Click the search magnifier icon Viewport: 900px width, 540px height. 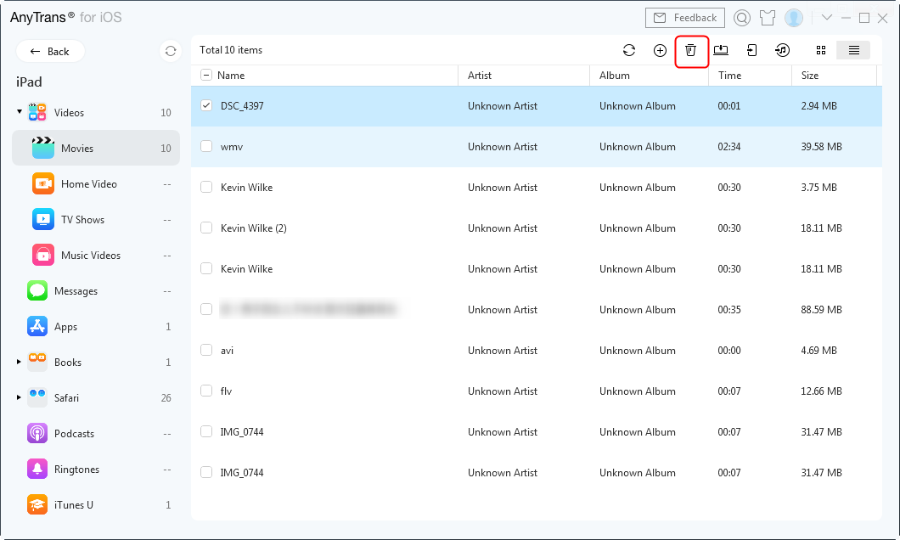click(x=742, y=18)
